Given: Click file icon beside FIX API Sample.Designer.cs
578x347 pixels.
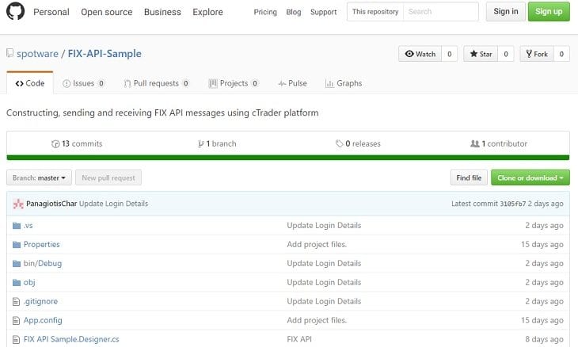Looking at the screenshot, I should (16, 339).
